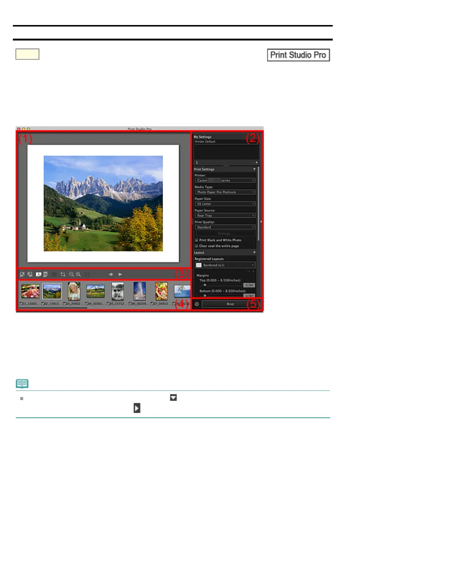450x583 pixels.
Task: Hide settings panel with the right-edge arrow
Action: 261,222
